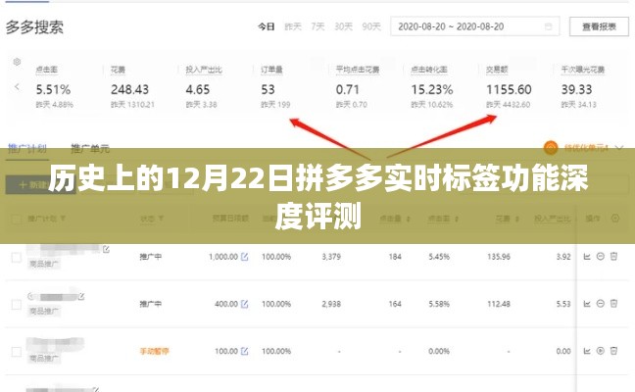
Task: Delete the plan with 1,000.00 budget
Action: click(x=613, y=257)
